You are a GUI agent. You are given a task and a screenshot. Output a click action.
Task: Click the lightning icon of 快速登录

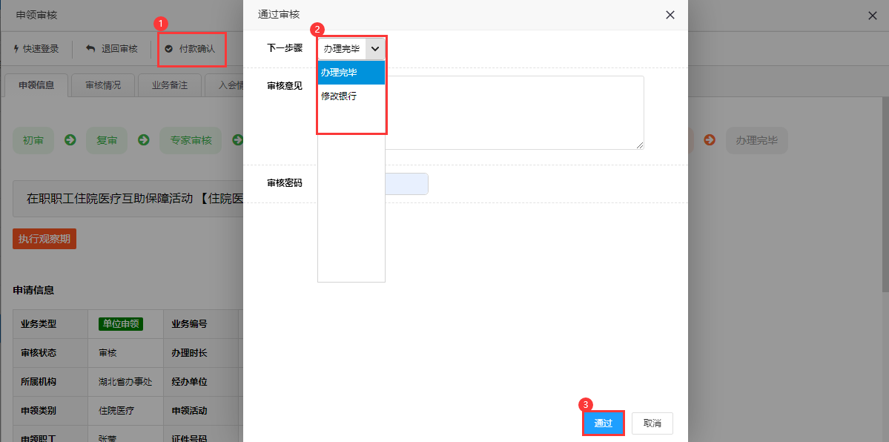coord(16,49)
